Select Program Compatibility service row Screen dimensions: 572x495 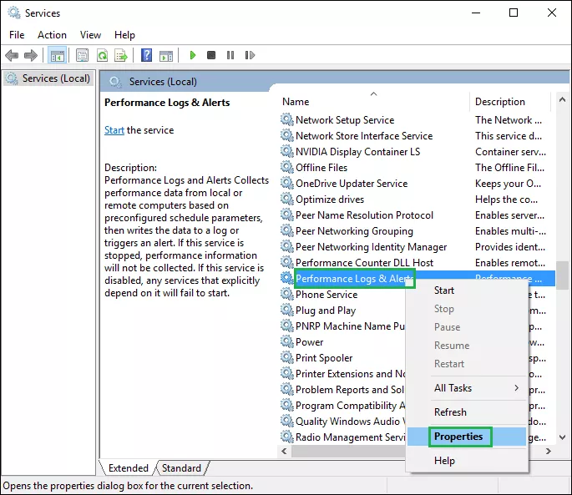(x=342, y=405)
